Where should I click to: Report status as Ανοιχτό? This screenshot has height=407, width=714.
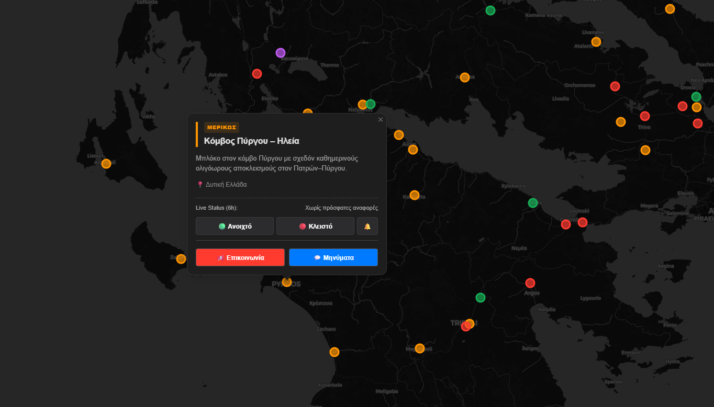pyautogui.click(x=235, y=226)
